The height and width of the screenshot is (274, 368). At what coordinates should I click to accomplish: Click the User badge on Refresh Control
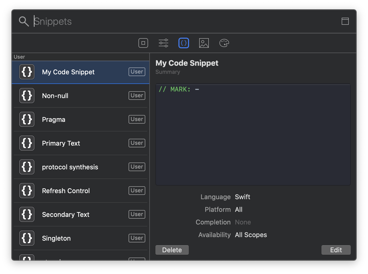[137, 191]
